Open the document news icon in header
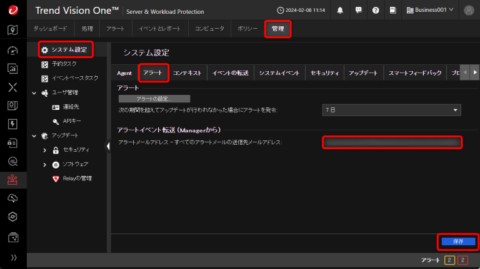 click(392, 11)
